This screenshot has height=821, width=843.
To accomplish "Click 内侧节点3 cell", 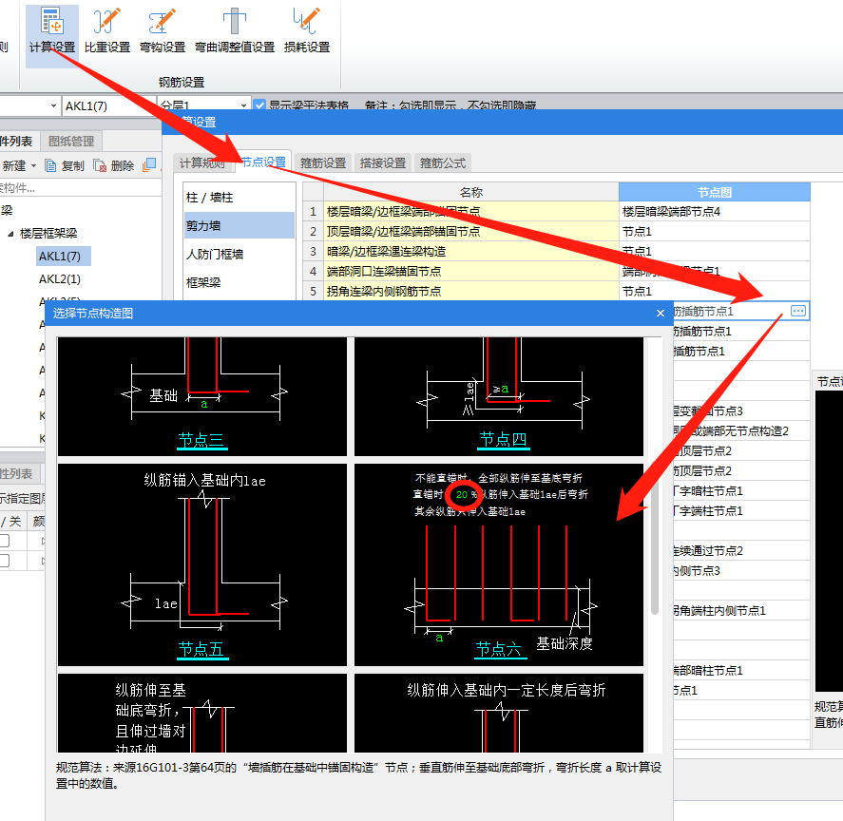I will (x=741, y=570).
